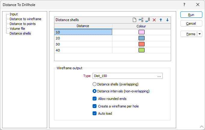Collapse the dialog using the bottom-right chevron
Screen dimensions: 205x130
202,127
